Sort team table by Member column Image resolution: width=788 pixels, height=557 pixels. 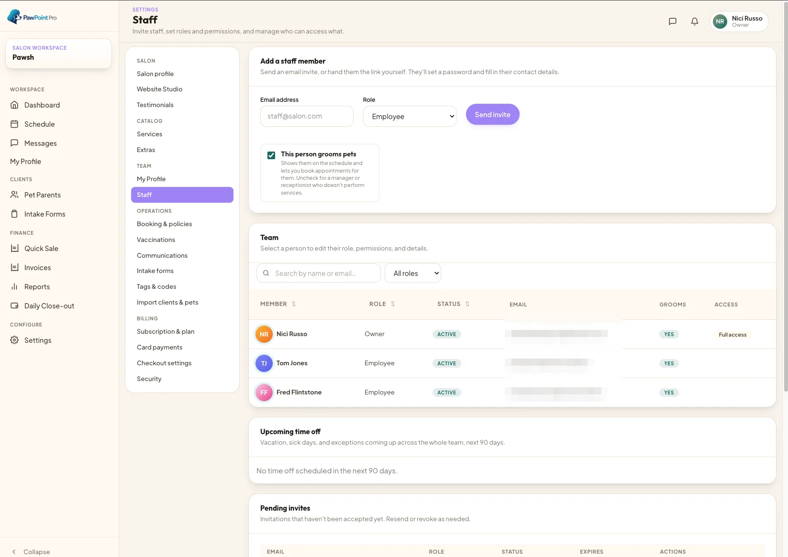(x=278, y=304)
